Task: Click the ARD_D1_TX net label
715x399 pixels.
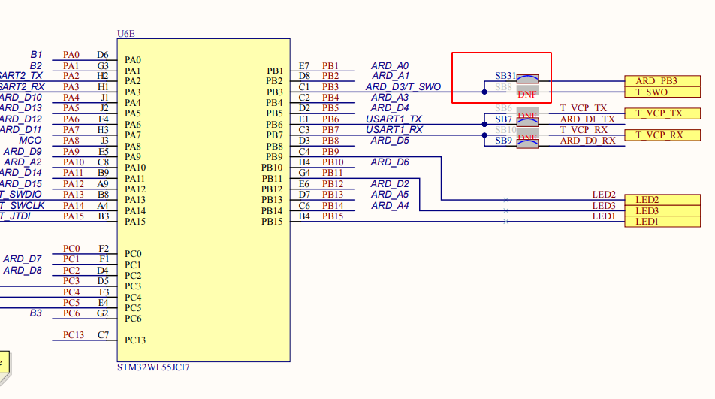Action: click(x=587, y=119)
